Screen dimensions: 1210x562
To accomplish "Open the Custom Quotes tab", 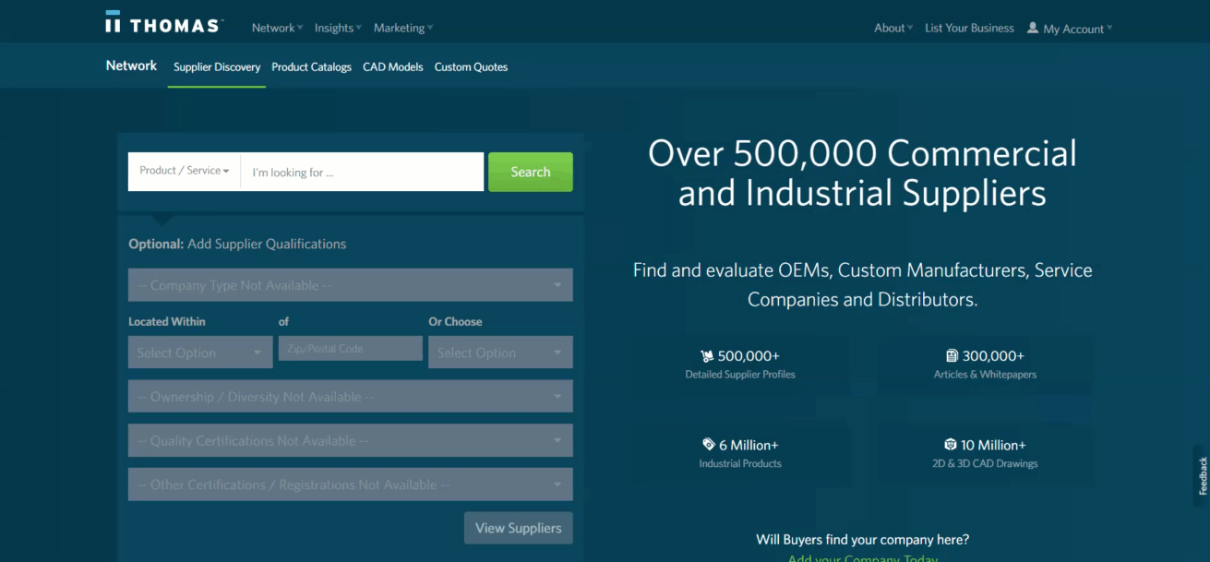I will click(x=471, y=67).
